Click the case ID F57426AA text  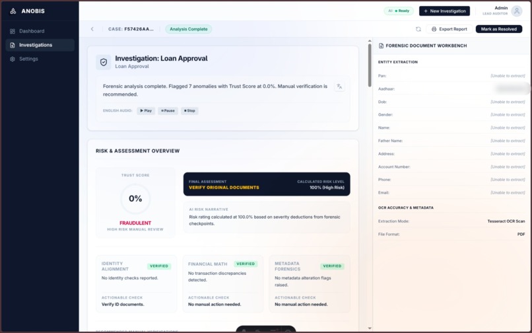click(139, 29)
